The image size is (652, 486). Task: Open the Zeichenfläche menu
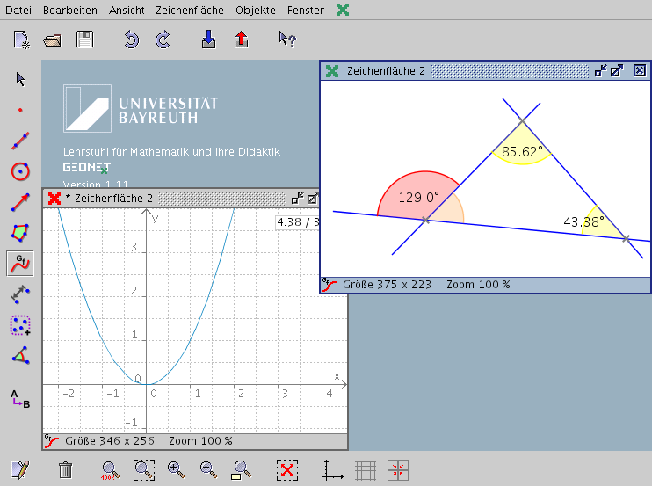[189, 11]
